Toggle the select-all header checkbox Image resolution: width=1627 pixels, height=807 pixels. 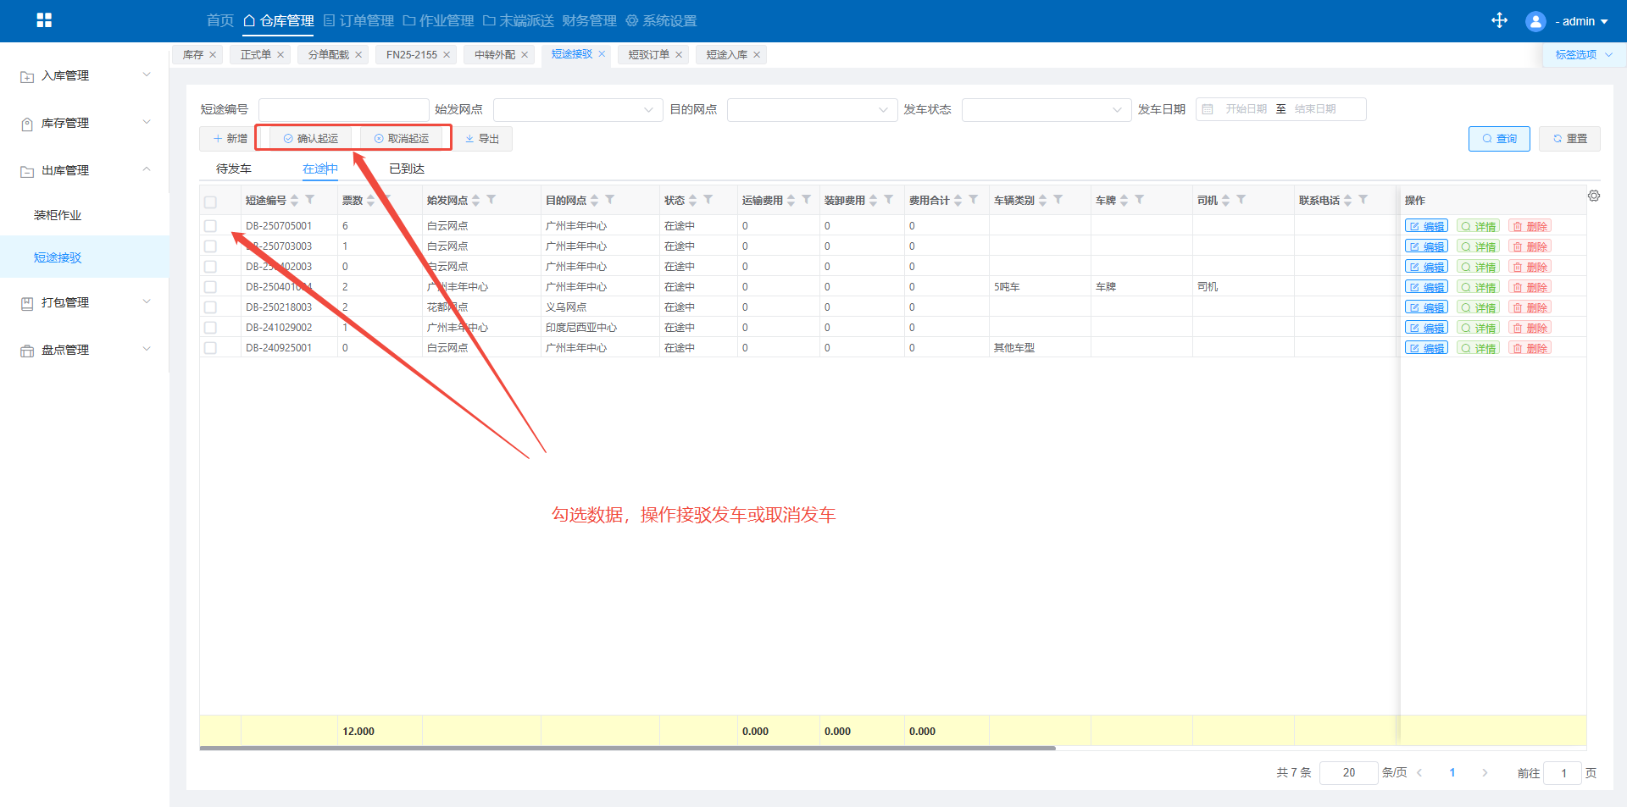point(210,202)
